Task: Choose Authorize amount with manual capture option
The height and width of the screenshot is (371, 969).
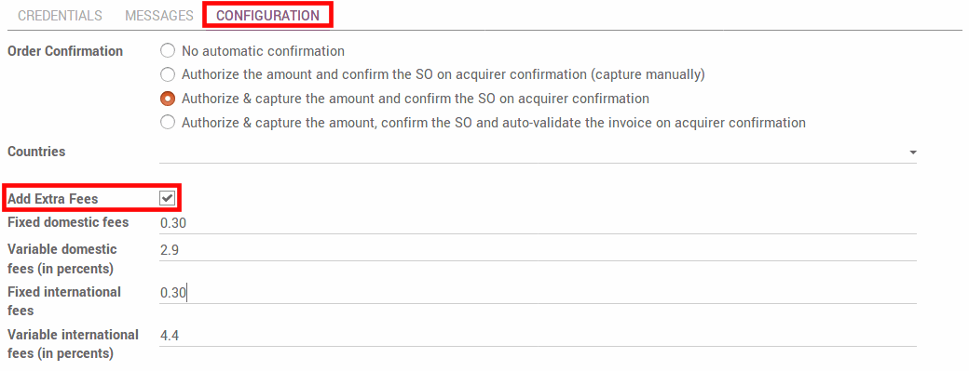Action: point(168,75)
